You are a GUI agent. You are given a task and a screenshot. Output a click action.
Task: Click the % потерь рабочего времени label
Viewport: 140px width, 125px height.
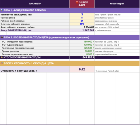(x=15, y=24)
